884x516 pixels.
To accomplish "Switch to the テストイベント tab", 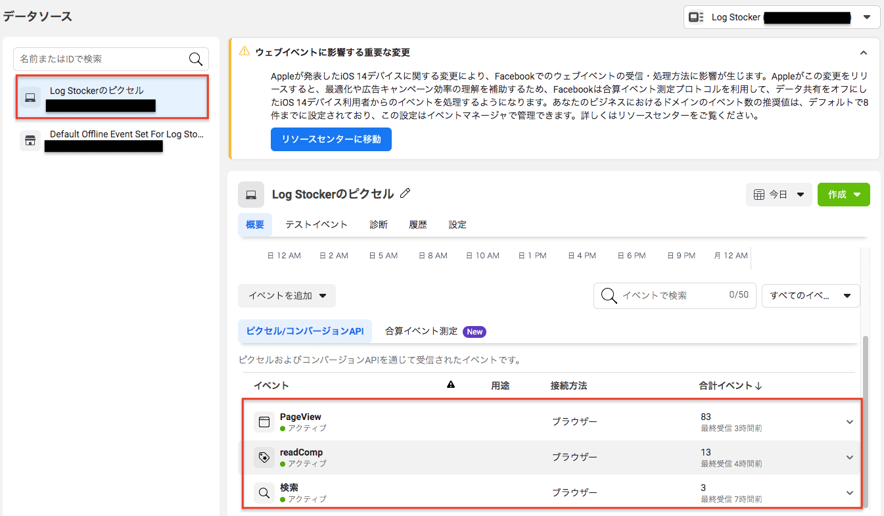I will (316, 224).
